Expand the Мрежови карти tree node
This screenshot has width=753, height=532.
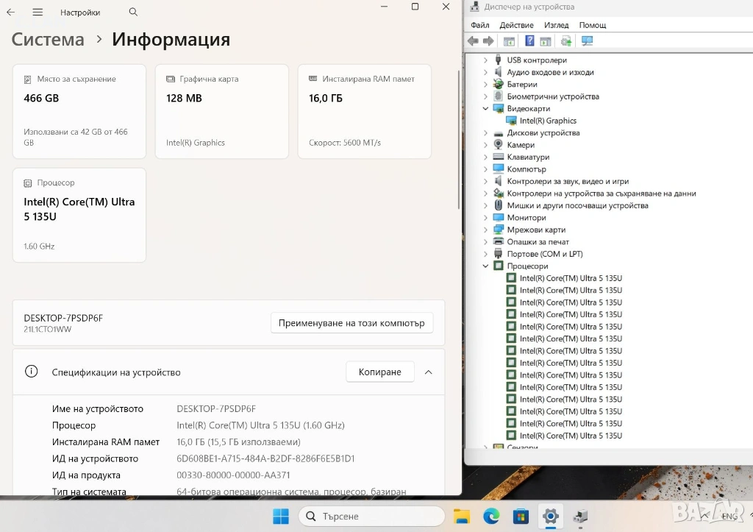click(x=486, y=230)
